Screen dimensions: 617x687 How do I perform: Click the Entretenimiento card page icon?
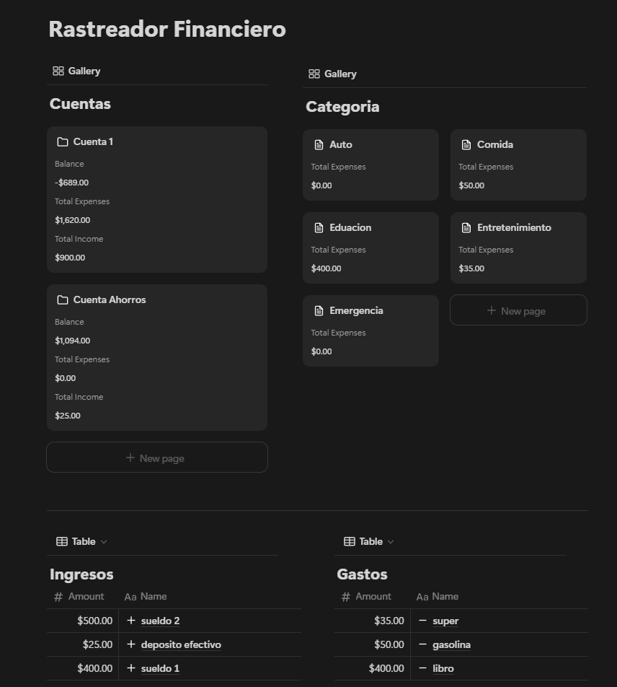click(x=466, y=227)
